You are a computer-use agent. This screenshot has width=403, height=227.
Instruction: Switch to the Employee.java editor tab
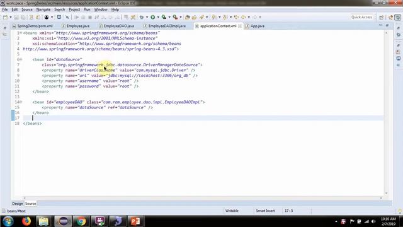[76, 26]
